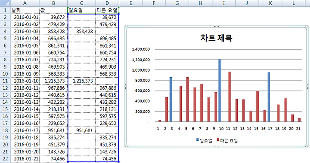310x163 pixels.
Task: Click chart right-middle resize handle
Action: [x=307, y=86]
